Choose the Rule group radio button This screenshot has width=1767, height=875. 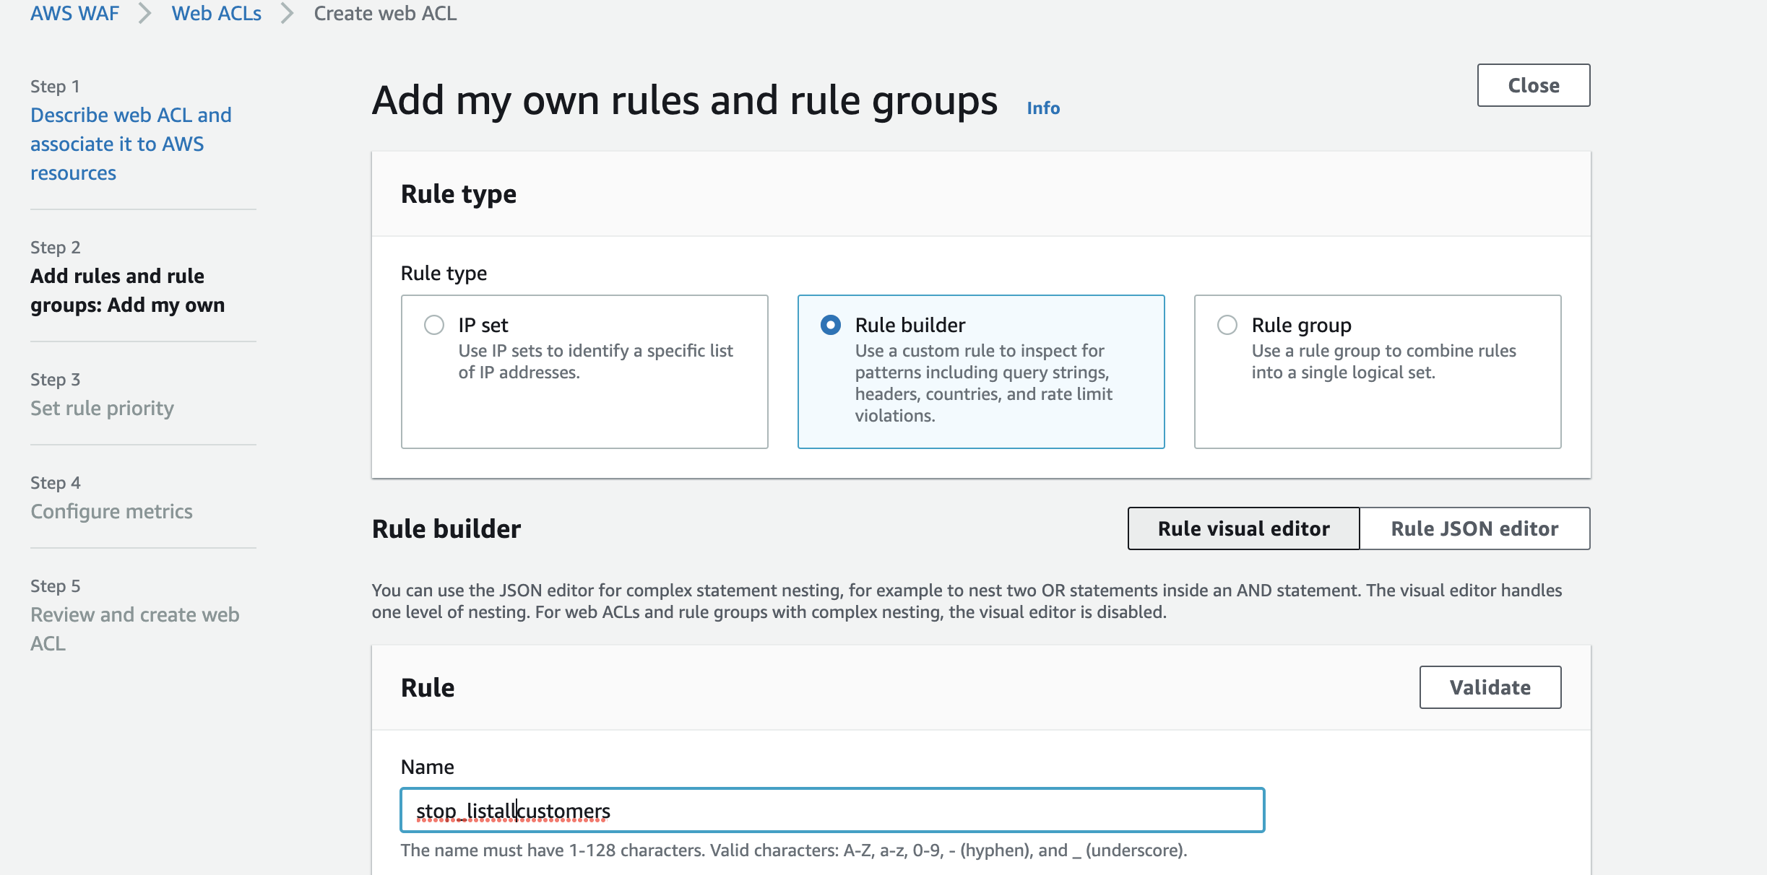click(x=1227, y=325)
